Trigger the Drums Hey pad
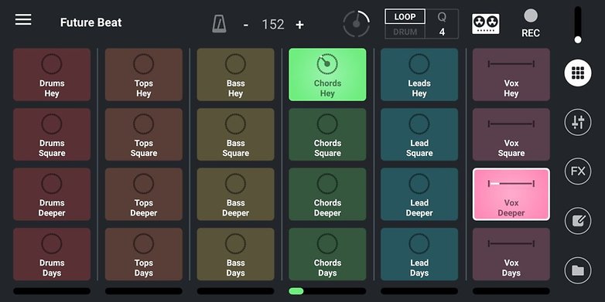This screenshot has width=605, height=302. [x=52, y=75]
